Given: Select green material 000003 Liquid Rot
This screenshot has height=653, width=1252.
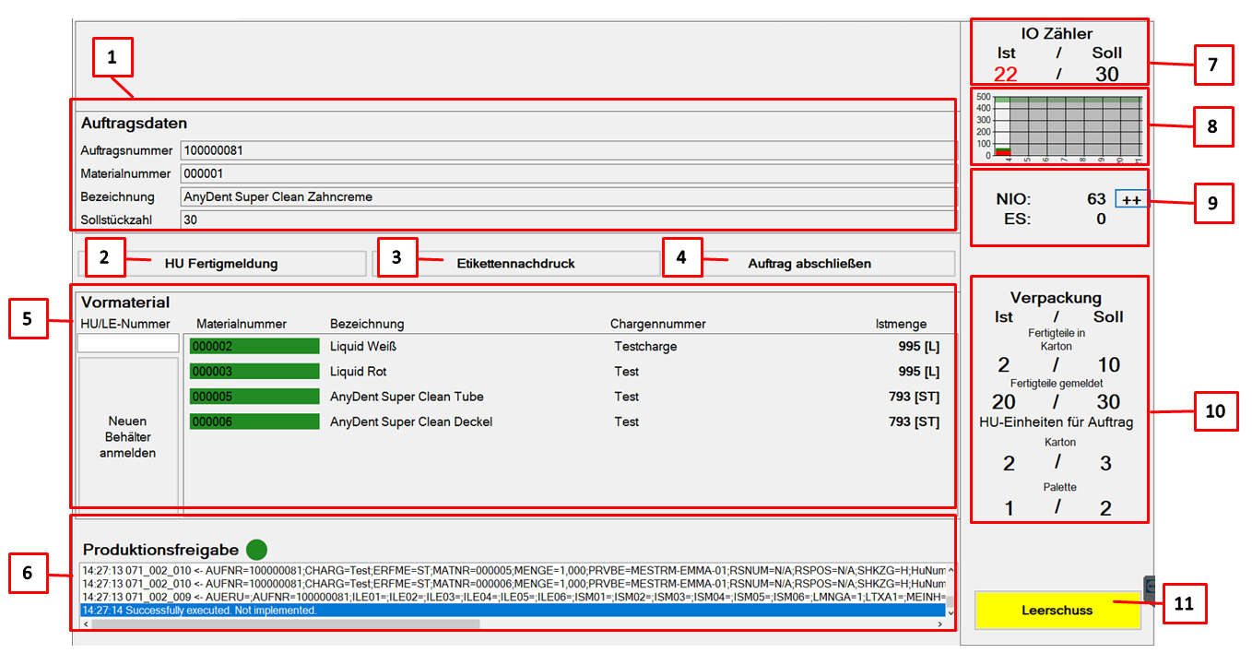Looking at the screenshot, I should 254,372.
